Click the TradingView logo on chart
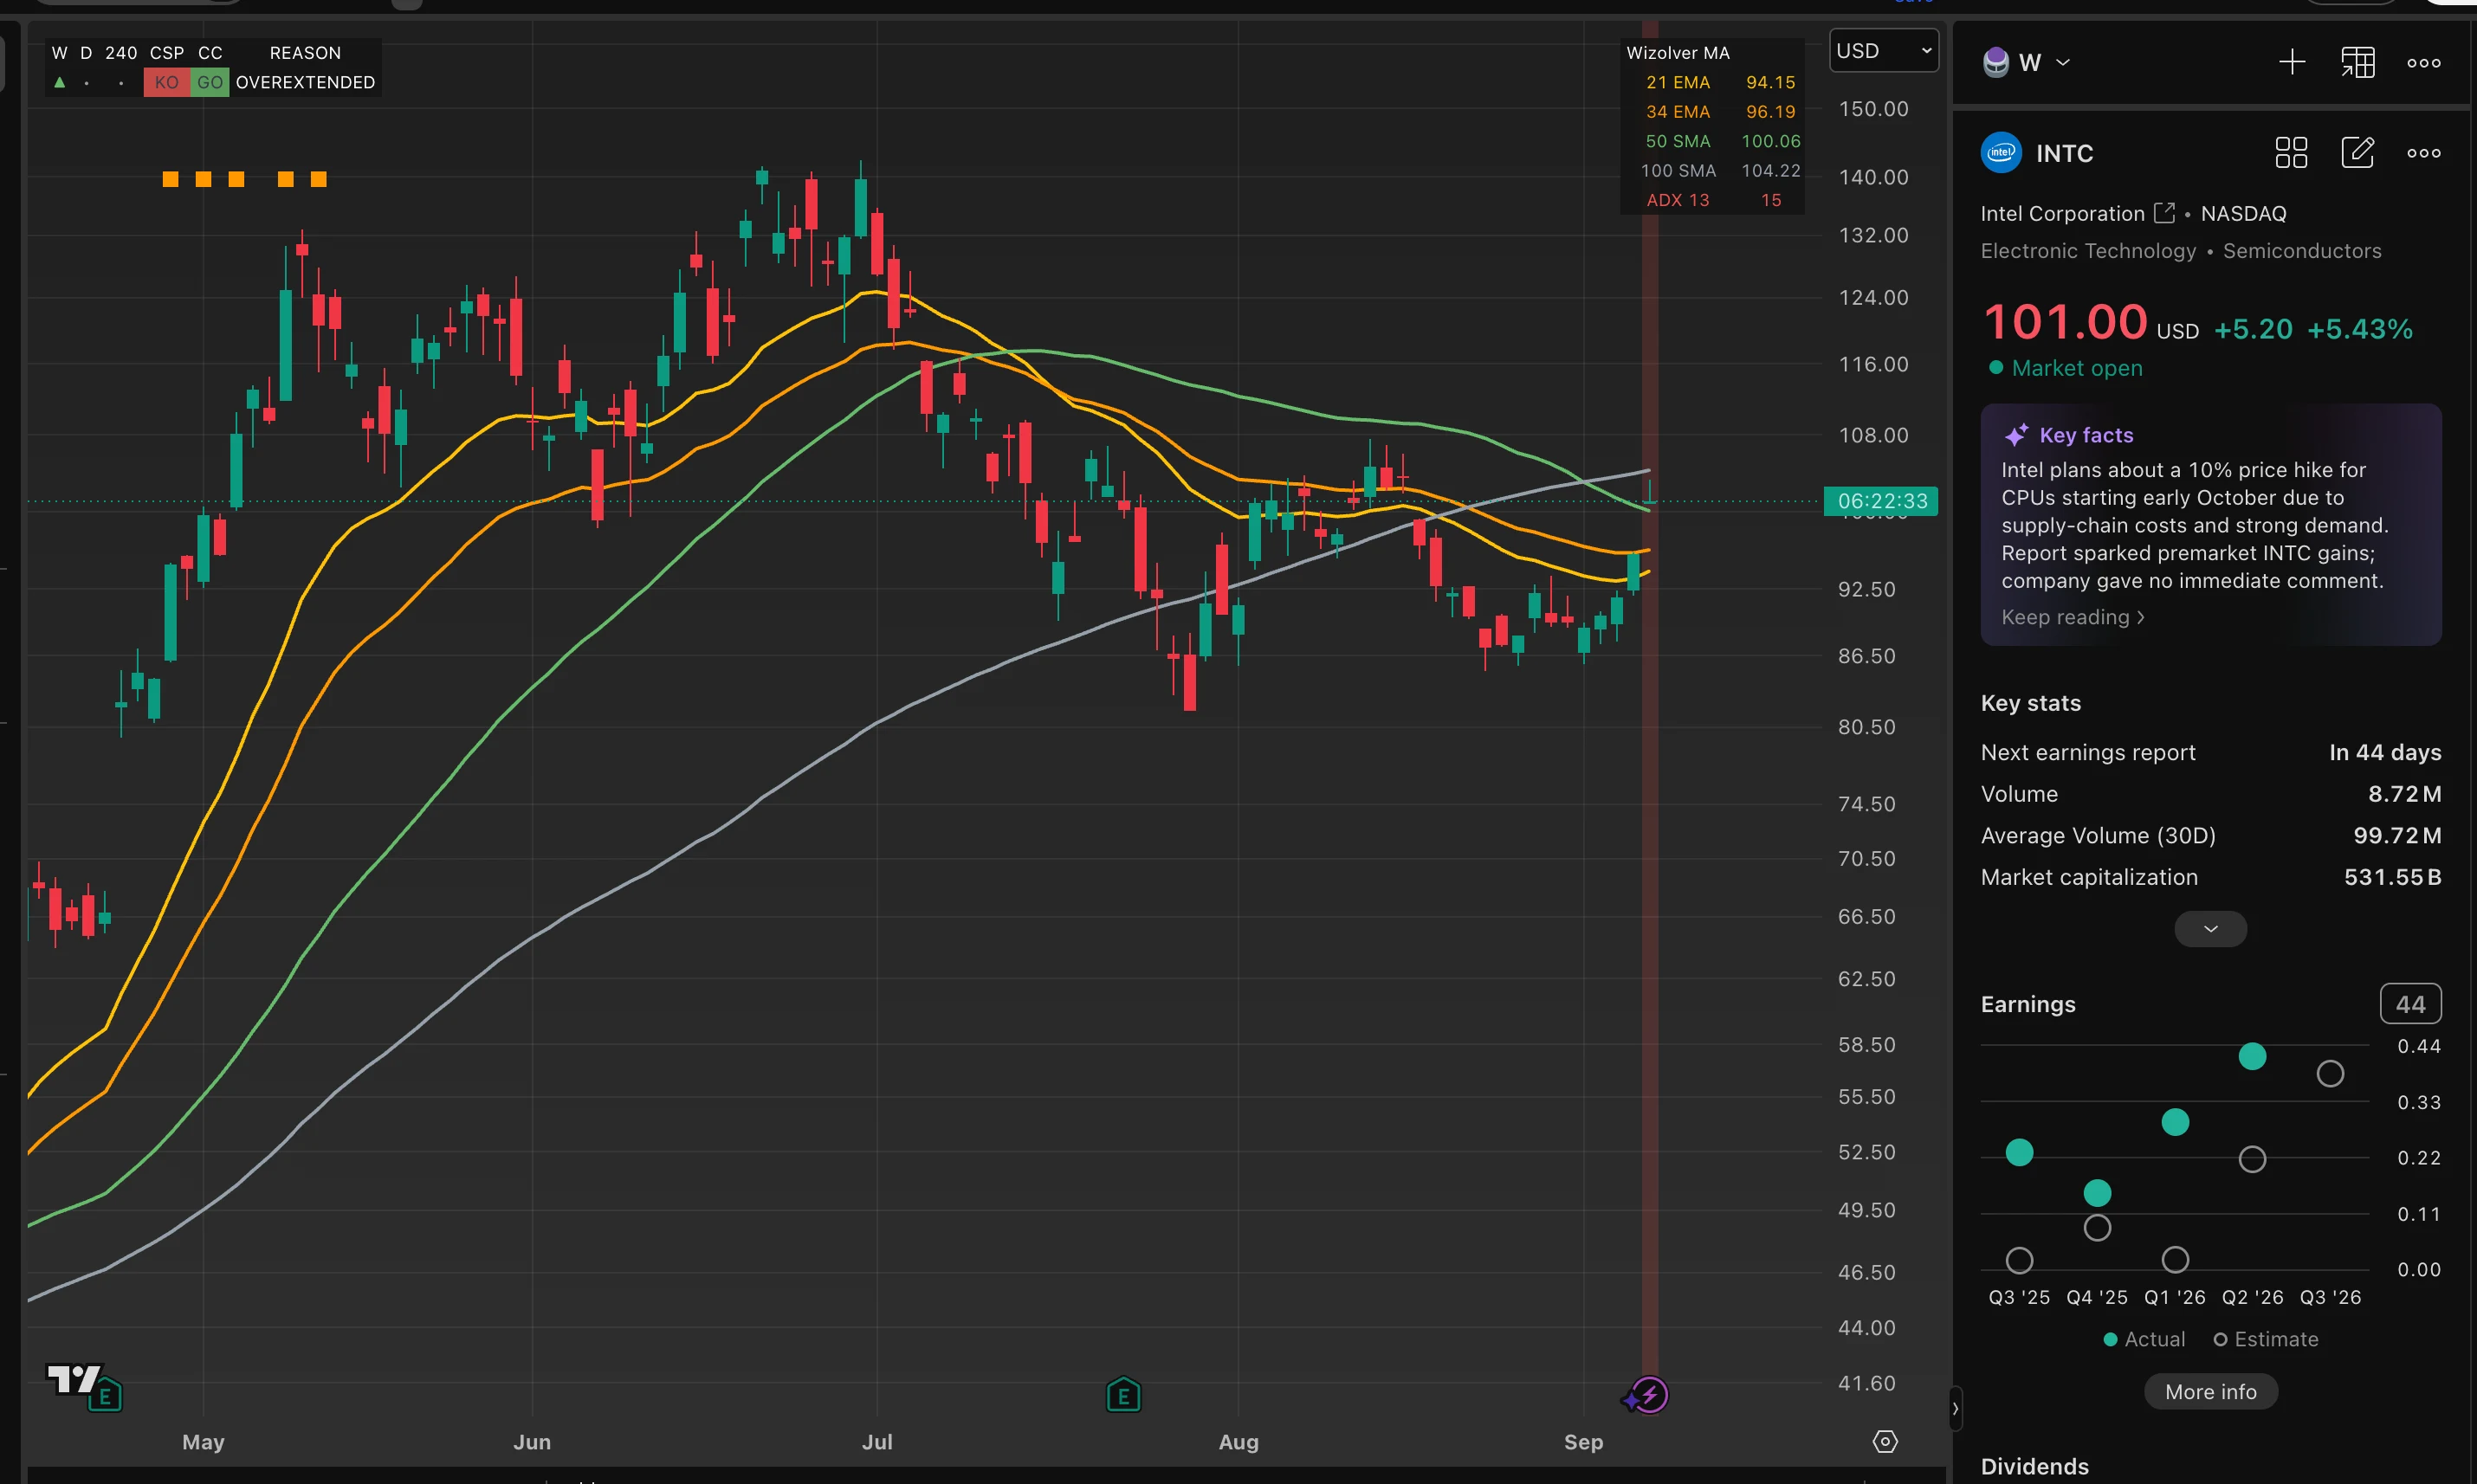Image resolution: width=2477 pixels, height=1484 pixels. (x=73, y=1380)
